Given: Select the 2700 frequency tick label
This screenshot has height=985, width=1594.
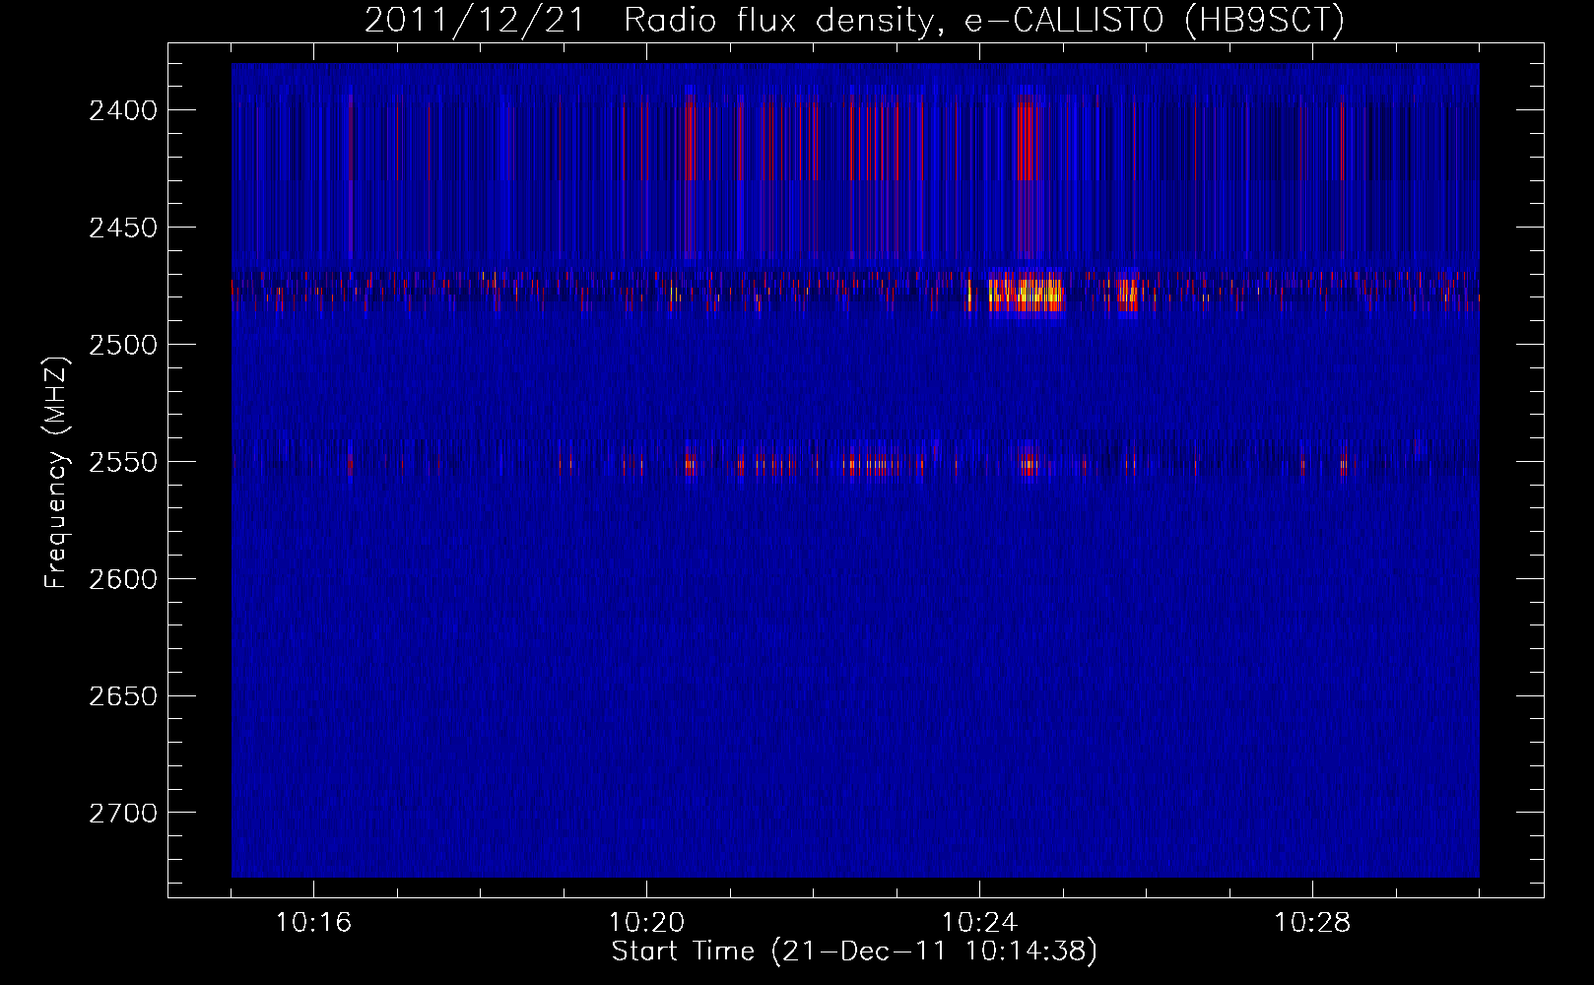Looking at the screenshot, I should click(x=123, y=814).
